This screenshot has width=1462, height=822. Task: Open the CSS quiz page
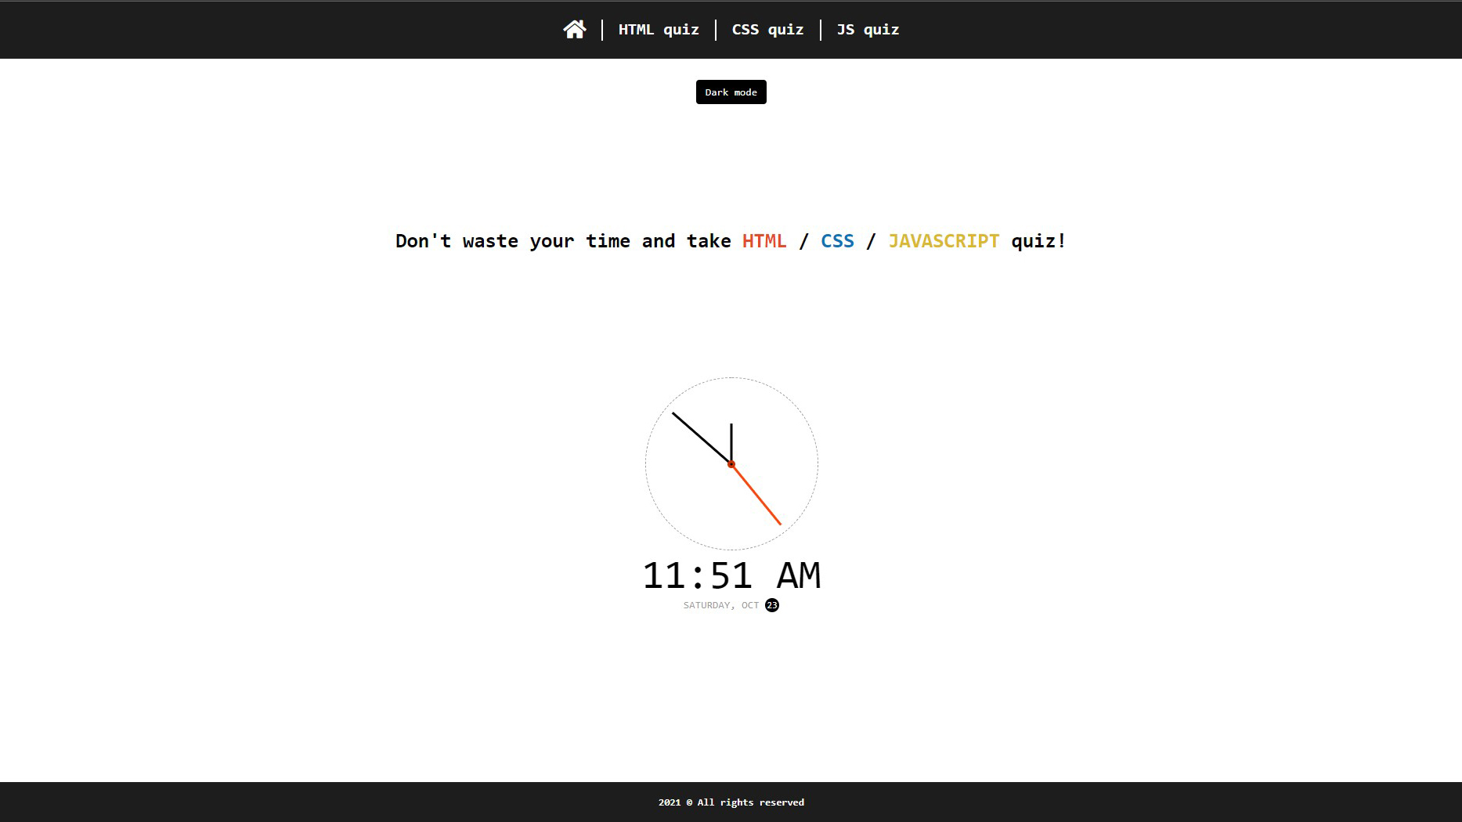click(767, 30)
